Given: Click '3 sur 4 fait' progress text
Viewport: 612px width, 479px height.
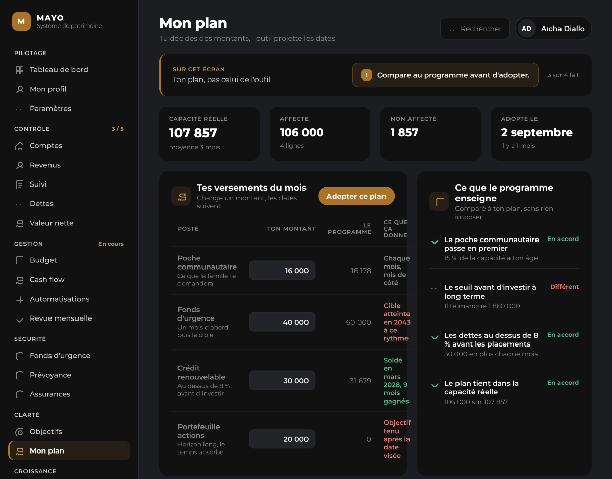Looking at the screenshot, I should click(x=563, y=75).
